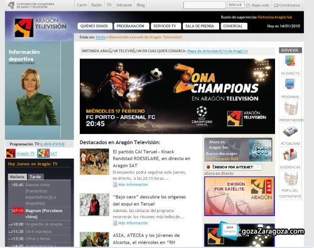Open Mapa de sintonización de Aragón link
Screen dimensions: 314x248
[217, 51]
